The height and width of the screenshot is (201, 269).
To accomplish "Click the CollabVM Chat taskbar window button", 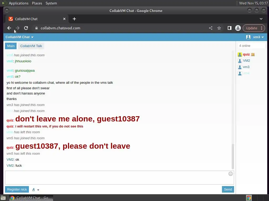I will (31, 198).
